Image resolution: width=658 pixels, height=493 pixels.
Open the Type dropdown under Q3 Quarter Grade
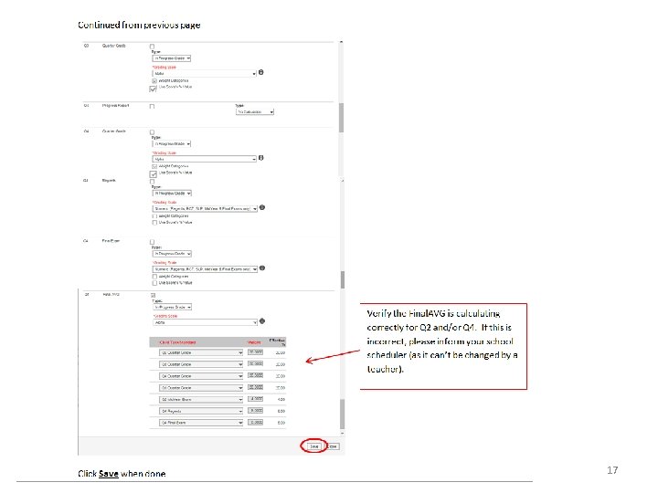[172, 58]
